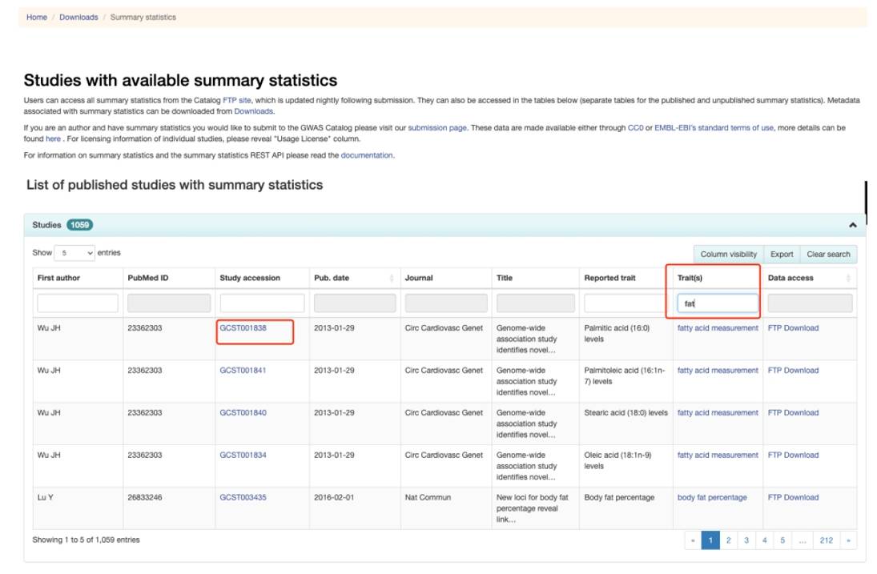The width and height of the screenshot is (877, 574).
Task: Click Clear search button
Action: pyautogui.click(x=828, y=255)
